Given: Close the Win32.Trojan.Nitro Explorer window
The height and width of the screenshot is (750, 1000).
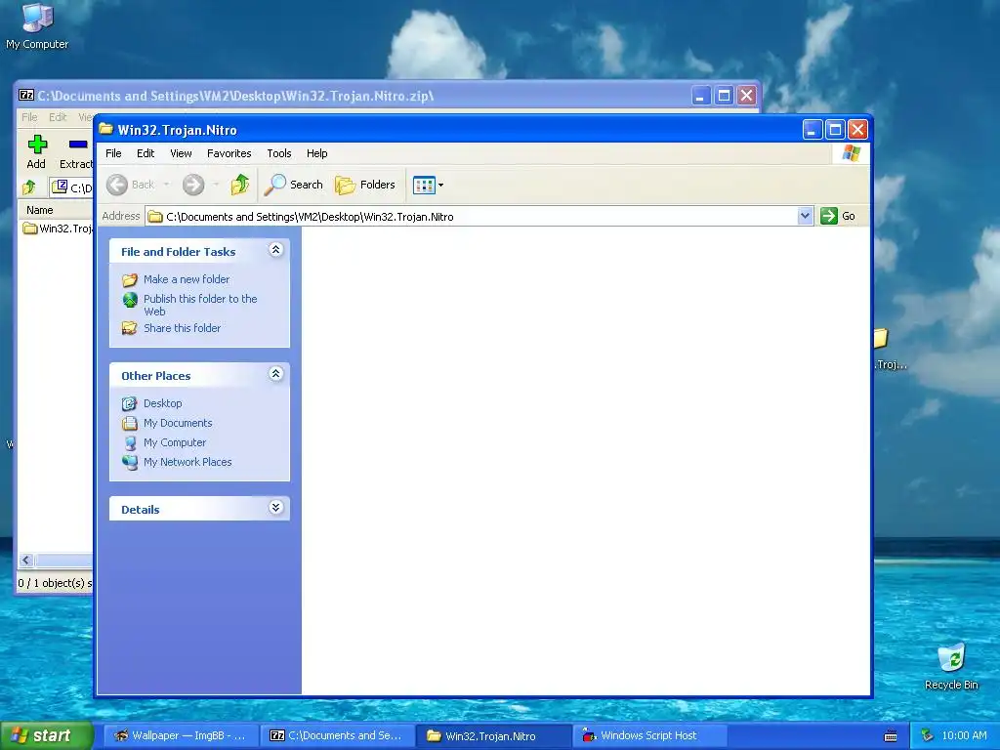Looking at the screenshot, I should tap(857, 130).
